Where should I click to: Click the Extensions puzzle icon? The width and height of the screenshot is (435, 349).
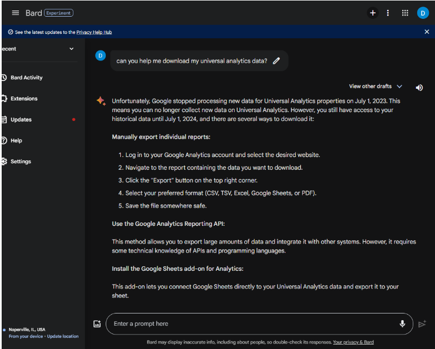(4, 99)
